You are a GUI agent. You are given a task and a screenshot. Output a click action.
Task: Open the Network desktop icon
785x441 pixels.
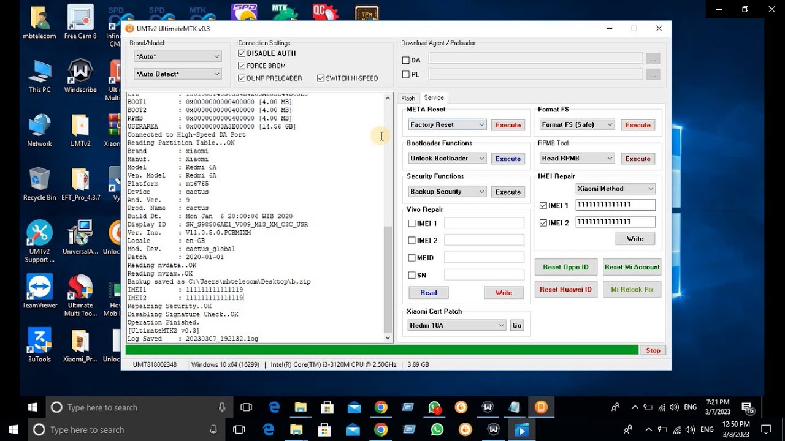click(x=39, y=130)
